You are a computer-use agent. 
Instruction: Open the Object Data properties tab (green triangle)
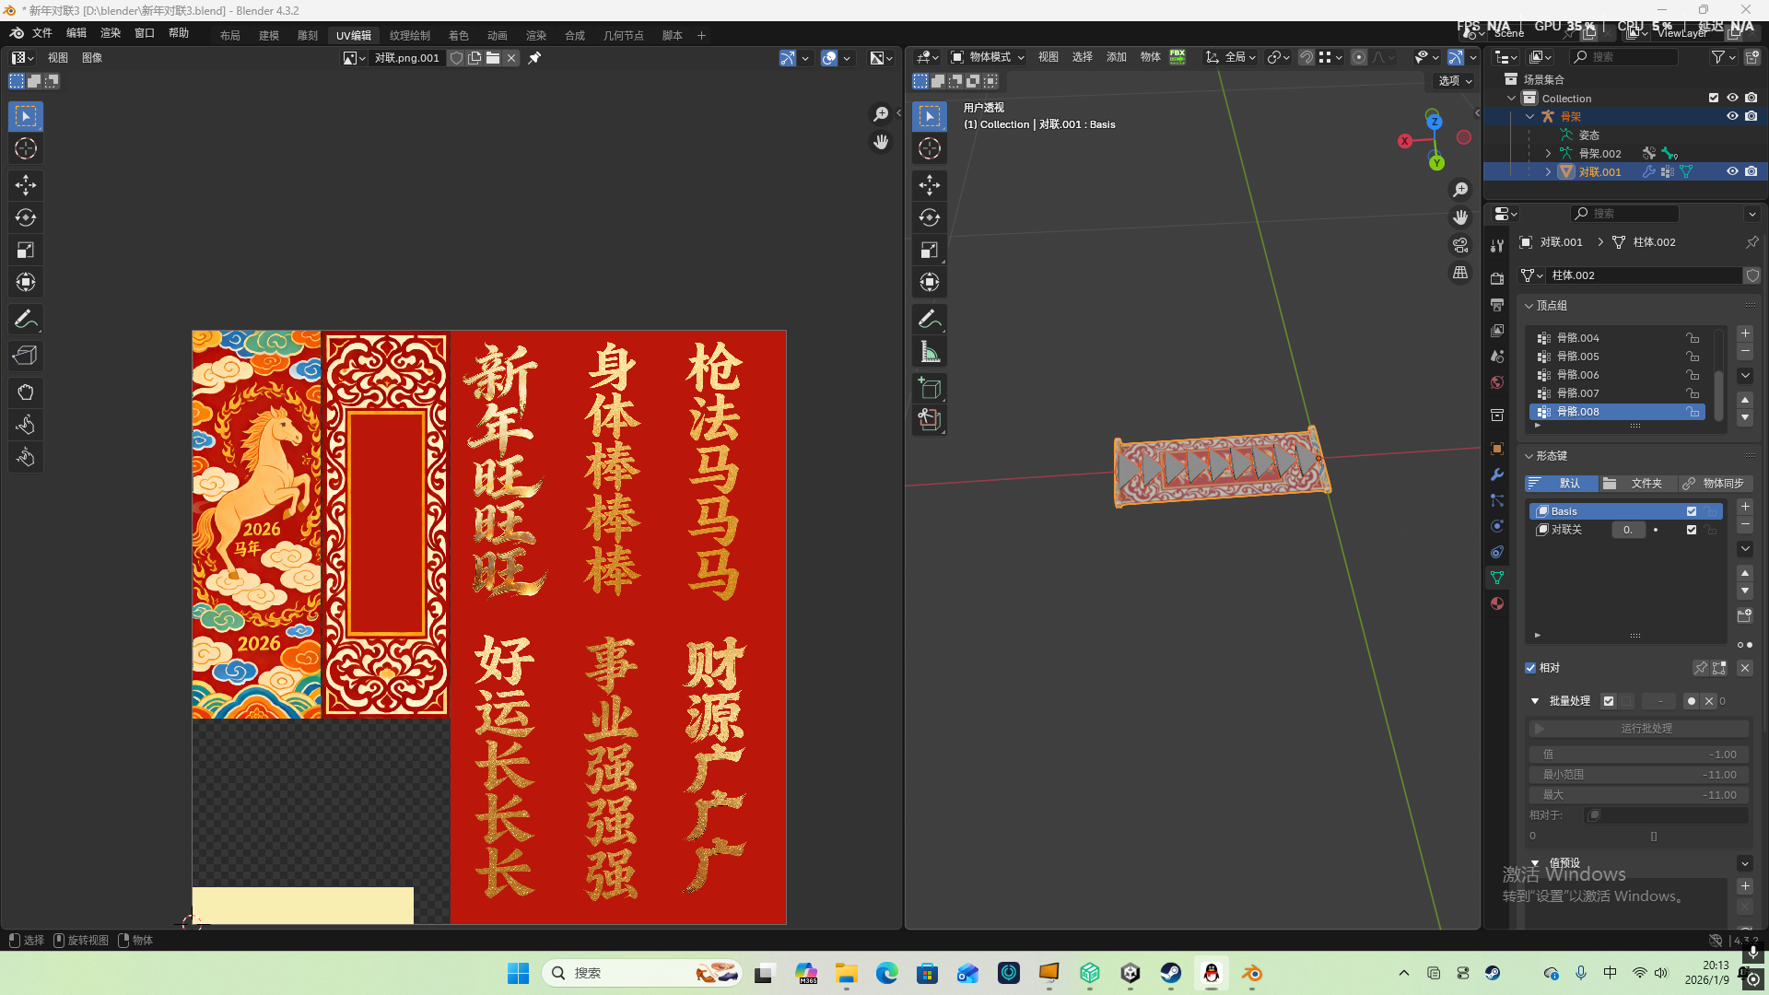(1497, 578)
